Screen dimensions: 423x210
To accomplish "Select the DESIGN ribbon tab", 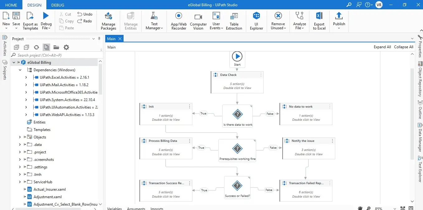I will point(34,5).
